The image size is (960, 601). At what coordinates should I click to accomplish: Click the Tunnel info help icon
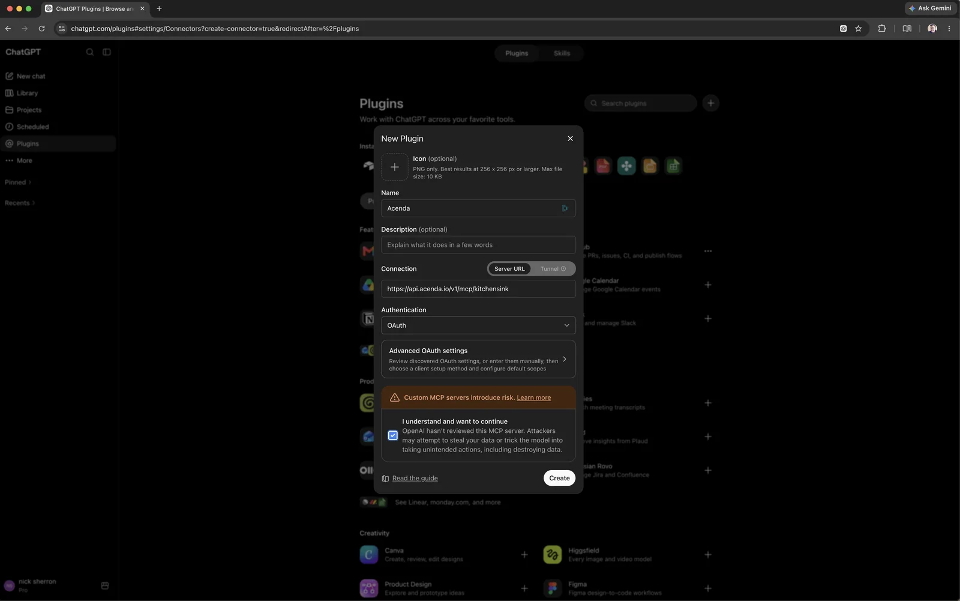pyautogui.click(x=563, y=269)
